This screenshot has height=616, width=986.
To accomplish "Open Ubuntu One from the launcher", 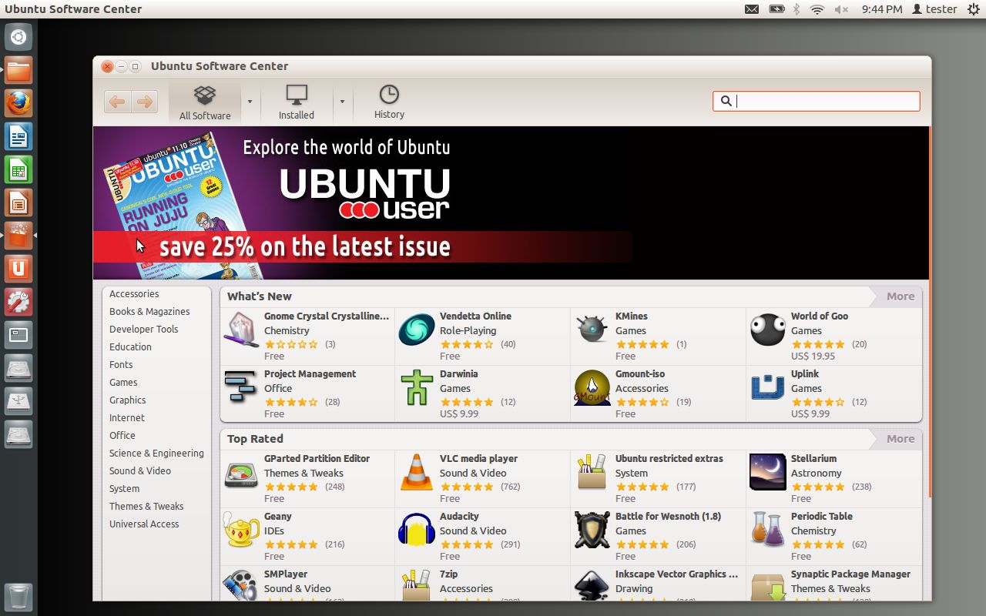I will (x=18, y=269).
